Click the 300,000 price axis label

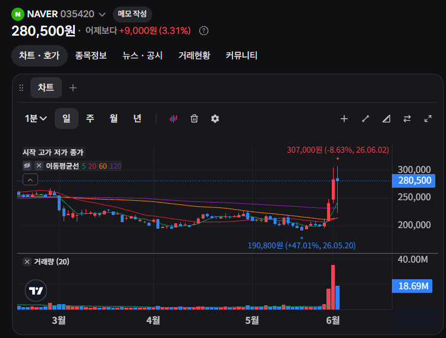pos(414,169)
